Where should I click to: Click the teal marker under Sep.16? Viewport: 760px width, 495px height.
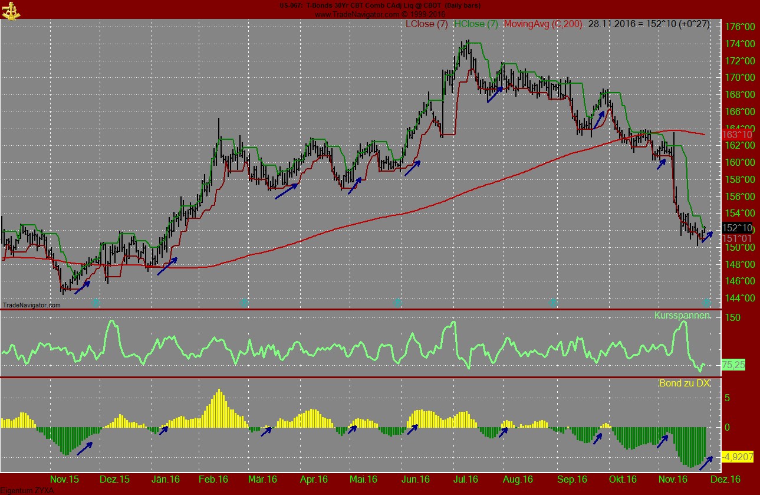point(552,303)
